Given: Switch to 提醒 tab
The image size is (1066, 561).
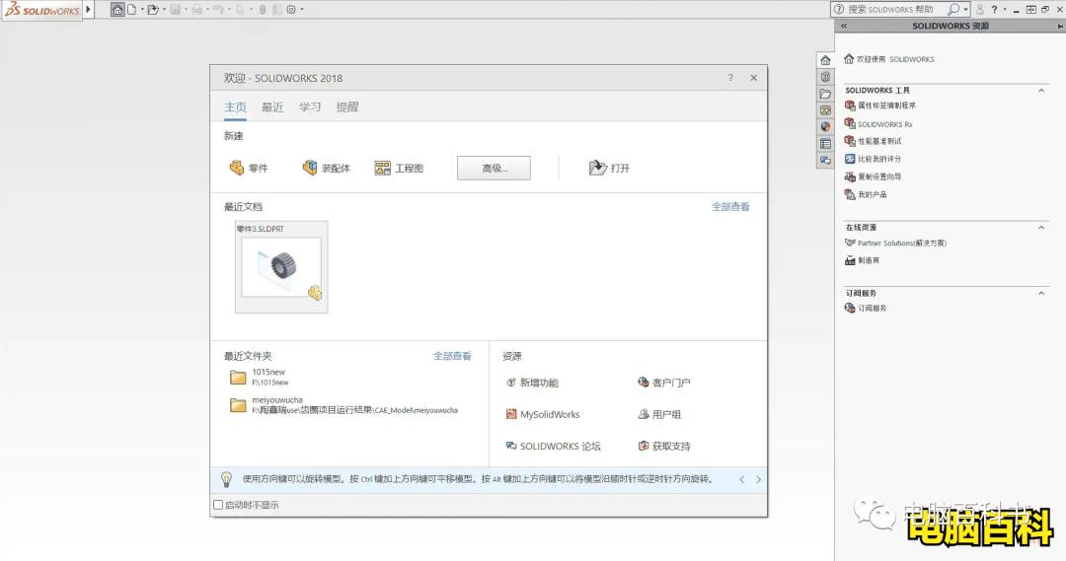Looking at the screenshot, I should click(x=347, y=107).
